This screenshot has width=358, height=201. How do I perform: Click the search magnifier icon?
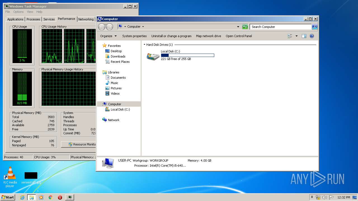315,27
